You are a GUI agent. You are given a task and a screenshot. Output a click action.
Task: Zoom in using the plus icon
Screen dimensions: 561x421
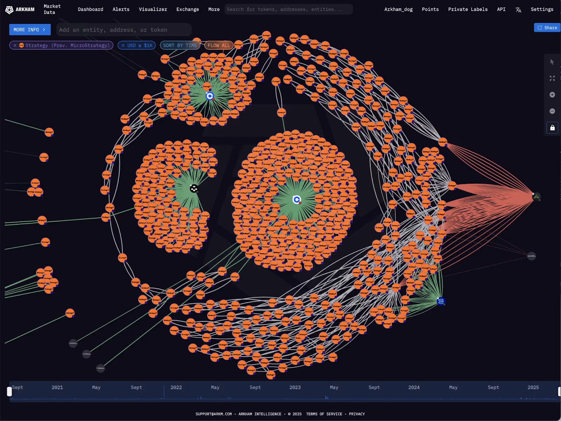coord(552,94)
